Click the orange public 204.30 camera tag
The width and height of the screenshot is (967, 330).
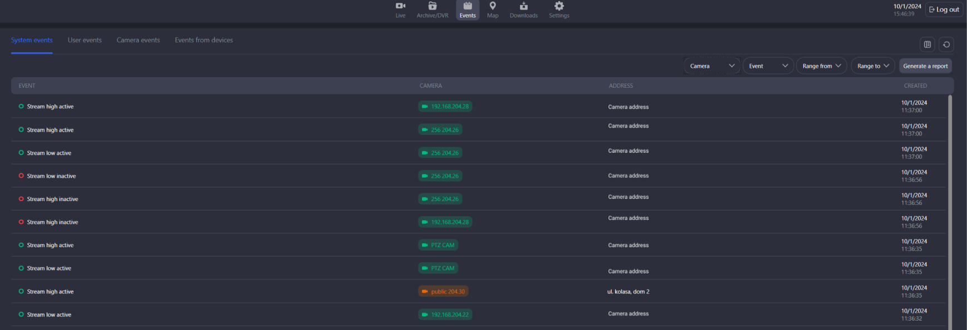point(443,292)
